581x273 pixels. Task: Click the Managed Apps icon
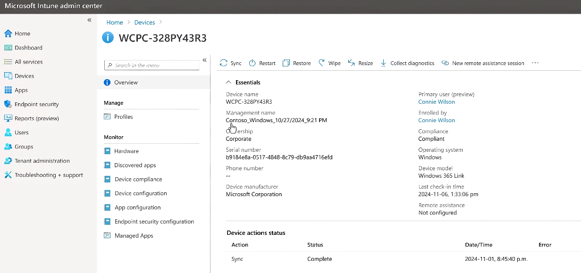pos(107,236)
